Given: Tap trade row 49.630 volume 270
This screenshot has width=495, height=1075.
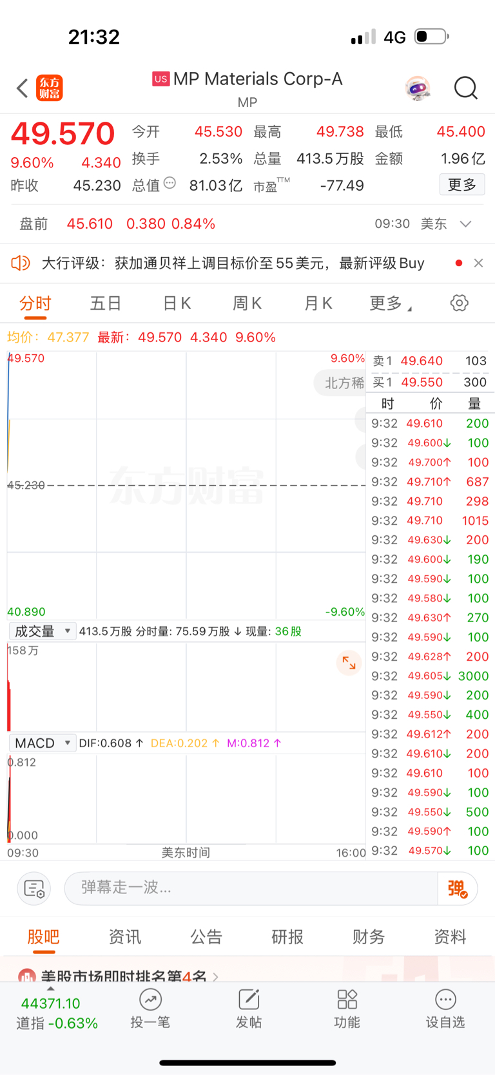Looking at the screenshot, I should (430, 618).
